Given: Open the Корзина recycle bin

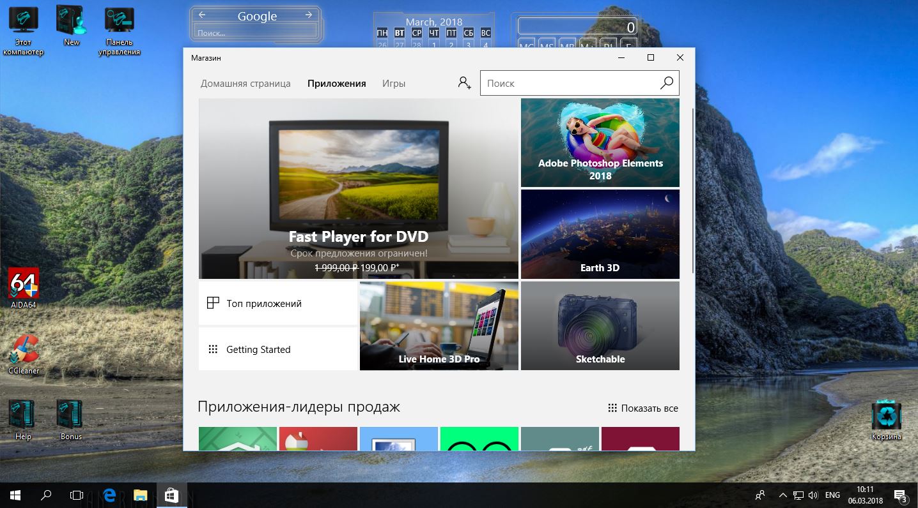Looking at the screenshot, I should click(x=886, y=420).
